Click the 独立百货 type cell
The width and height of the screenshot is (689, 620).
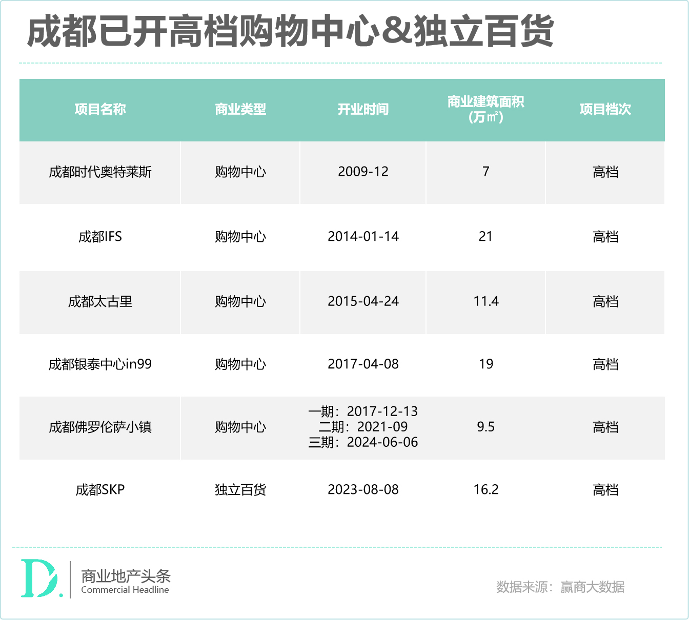(x=240, y=490)
